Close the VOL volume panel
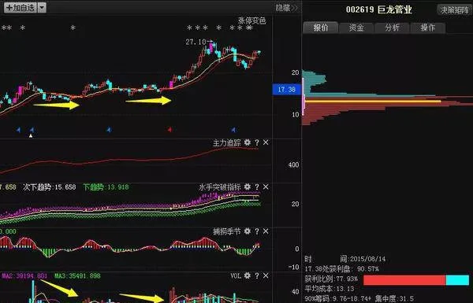The image size is (473, 303). tap(266, 275)
